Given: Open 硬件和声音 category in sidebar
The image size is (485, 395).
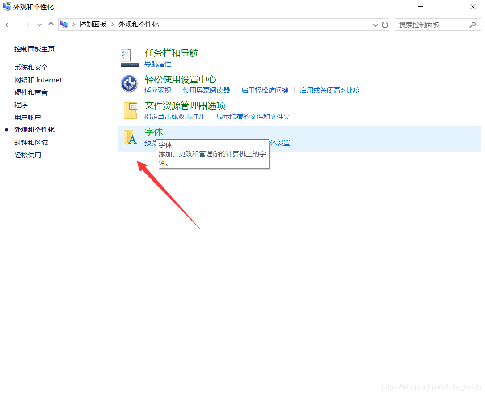Looking at the screenshot, I should coord(31,92).
